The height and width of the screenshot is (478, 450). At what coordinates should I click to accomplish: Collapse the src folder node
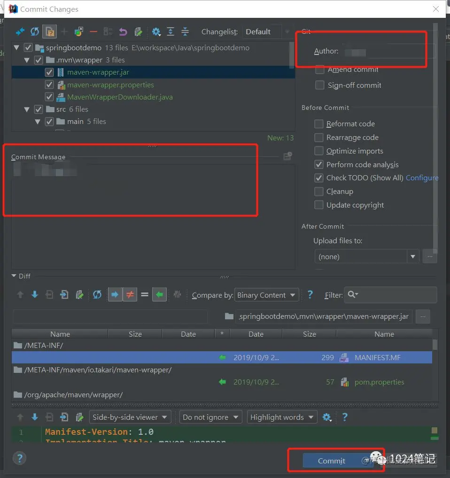coord(27,109)
